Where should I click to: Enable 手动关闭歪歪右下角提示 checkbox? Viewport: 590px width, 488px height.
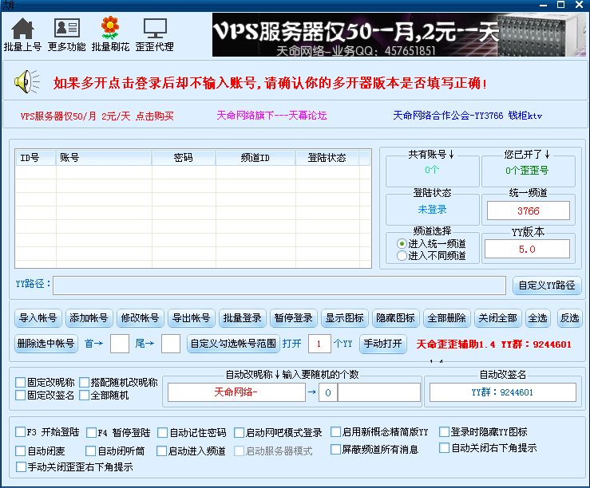pos(21,467)
